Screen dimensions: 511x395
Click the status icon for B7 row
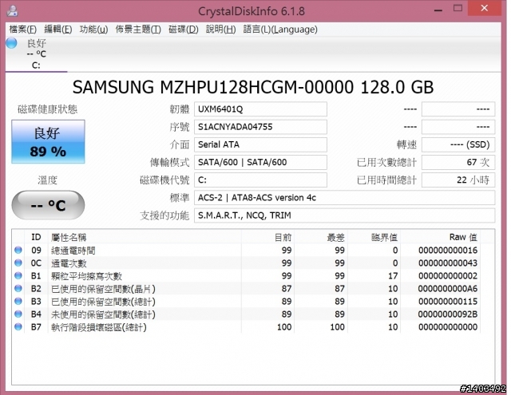click(18, 326)
